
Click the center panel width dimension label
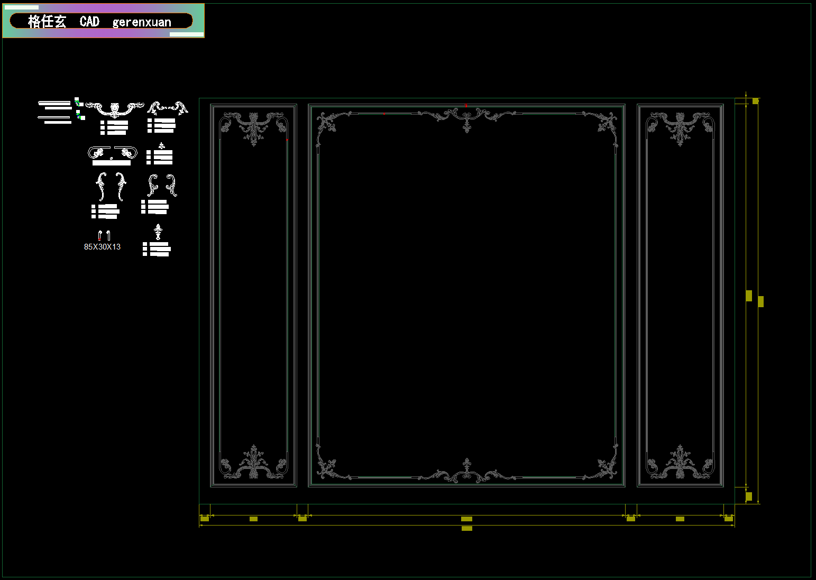466,519
